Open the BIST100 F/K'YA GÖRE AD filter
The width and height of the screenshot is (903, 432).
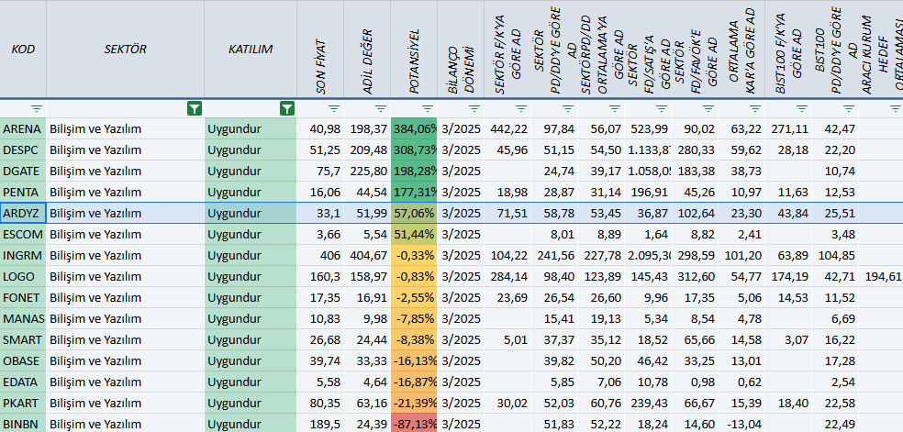click(802, 108)
